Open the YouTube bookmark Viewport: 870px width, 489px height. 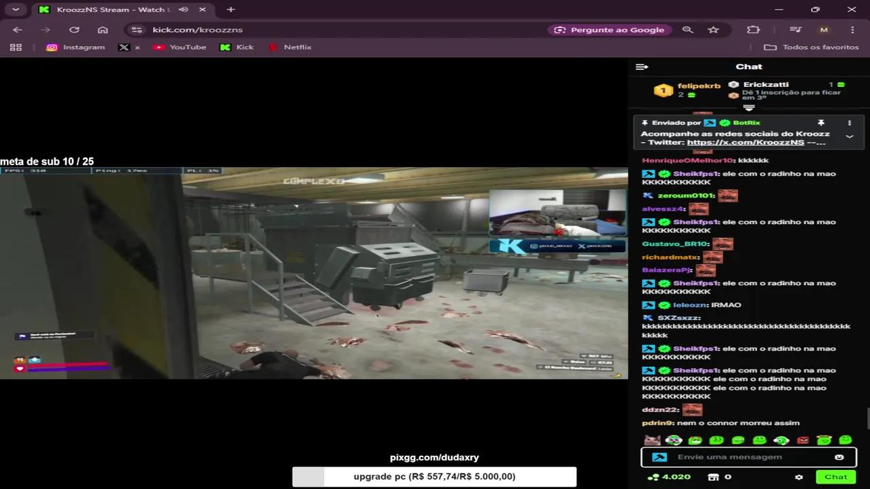(179, 48)
